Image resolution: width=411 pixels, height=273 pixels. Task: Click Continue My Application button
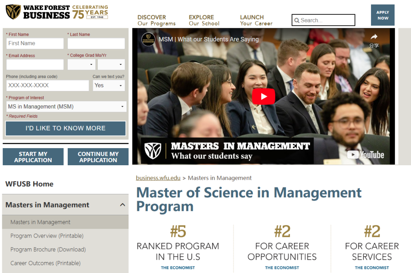point(98,157)
